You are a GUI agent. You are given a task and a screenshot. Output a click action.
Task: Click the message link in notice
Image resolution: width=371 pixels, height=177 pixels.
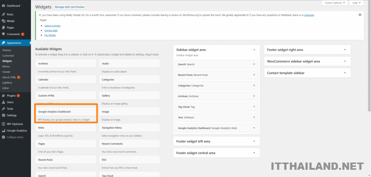pyautogui.click(x=309, y=15)
